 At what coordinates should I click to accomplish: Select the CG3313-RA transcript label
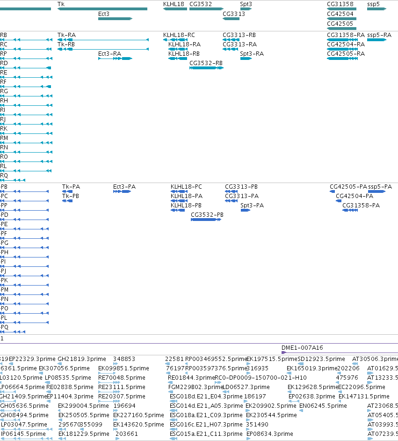coord(239,44)
